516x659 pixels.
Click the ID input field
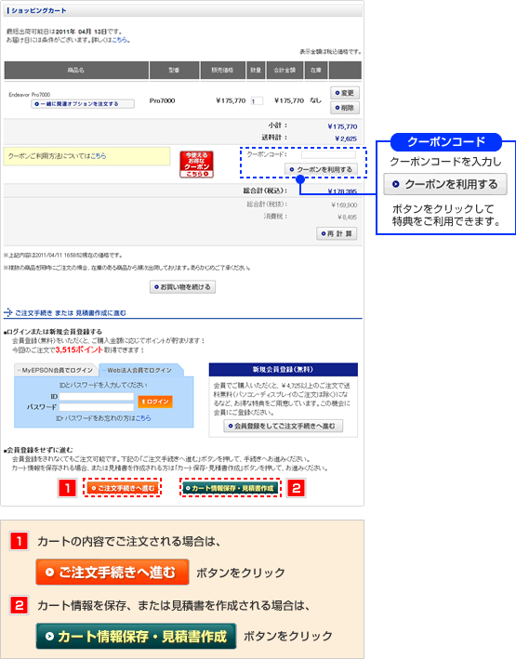pos(97,397)
